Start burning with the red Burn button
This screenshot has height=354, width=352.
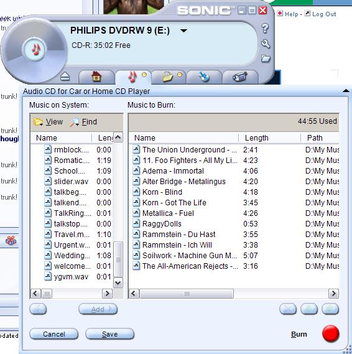click(331, 333)
